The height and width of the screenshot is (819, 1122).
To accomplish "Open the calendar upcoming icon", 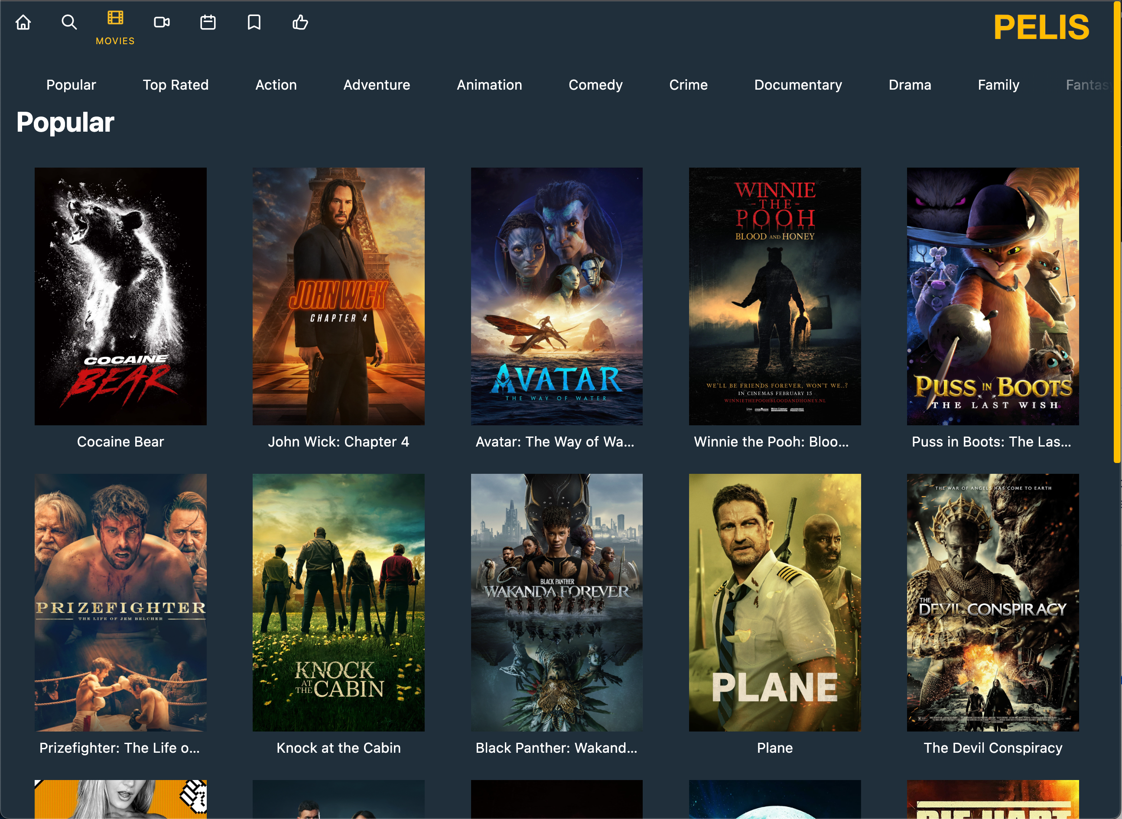I will [x=208, y=23].
